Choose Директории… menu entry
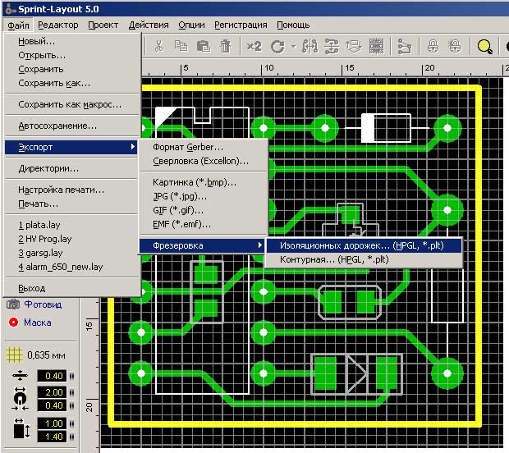 pos(72,168)
